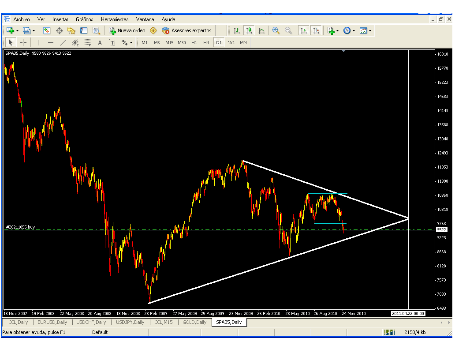
Task: Click the indicators list icon
Action: [x=331, y=30]
